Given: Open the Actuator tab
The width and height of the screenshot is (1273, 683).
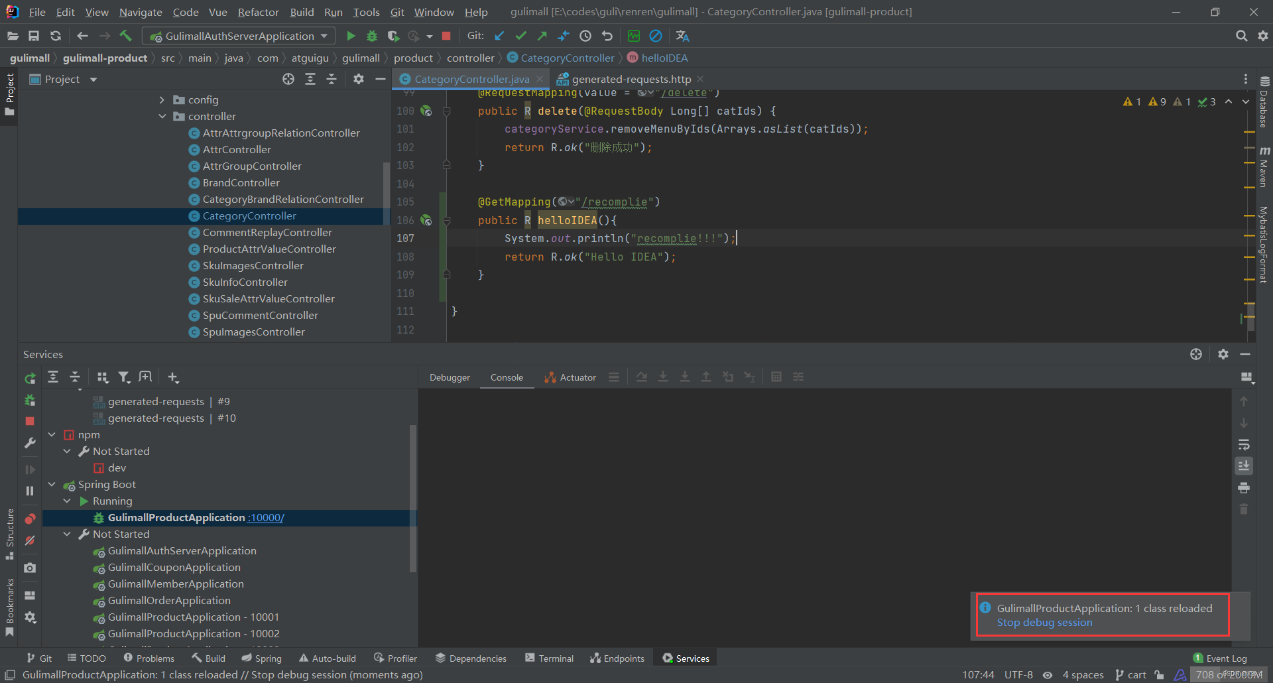Looking at the screenshot, I should [x=570, y=377].
